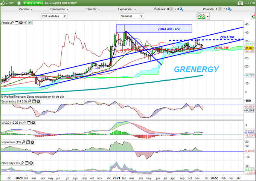The image size is (256, 181).
Task: Click the MACD (12 26 9) label
Action: (11, 123)
